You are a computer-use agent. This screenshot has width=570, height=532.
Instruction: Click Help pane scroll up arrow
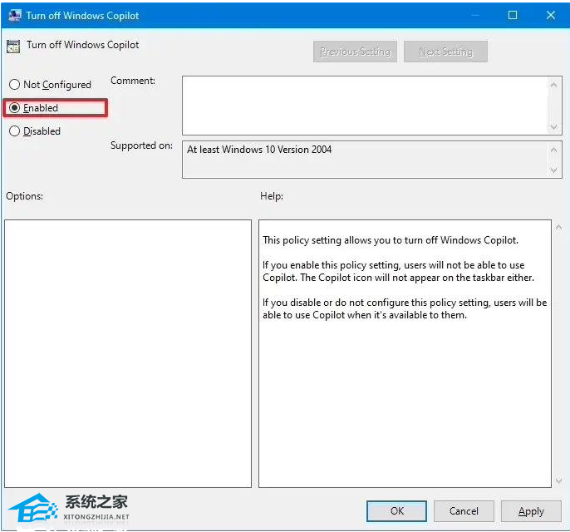point(558,228)
